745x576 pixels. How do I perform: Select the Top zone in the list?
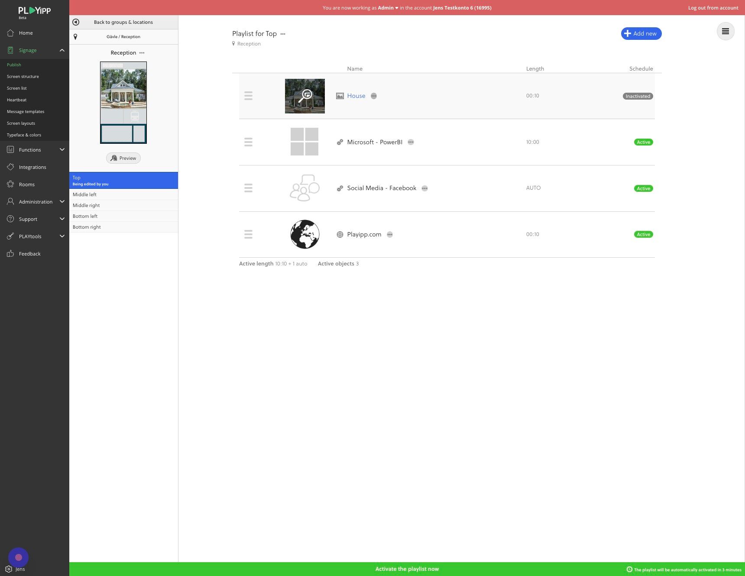tap(123, 181)
